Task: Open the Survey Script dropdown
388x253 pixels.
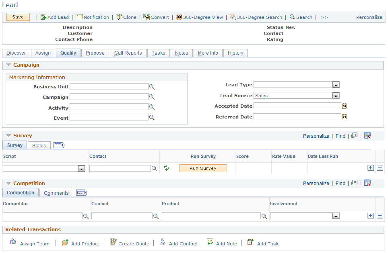Action: (81, 169)
